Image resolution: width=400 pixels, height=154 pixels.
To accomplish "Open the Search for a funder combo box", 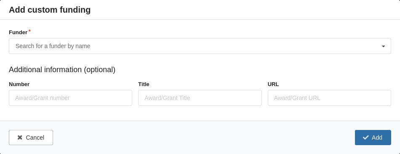I will pos(200,46).
